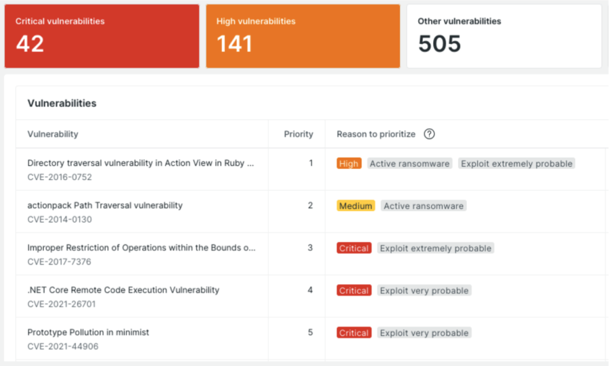The width and height of the screenshot is (609, 366).
Task: Click the orange High severity badge
Action: coord(349,164)
